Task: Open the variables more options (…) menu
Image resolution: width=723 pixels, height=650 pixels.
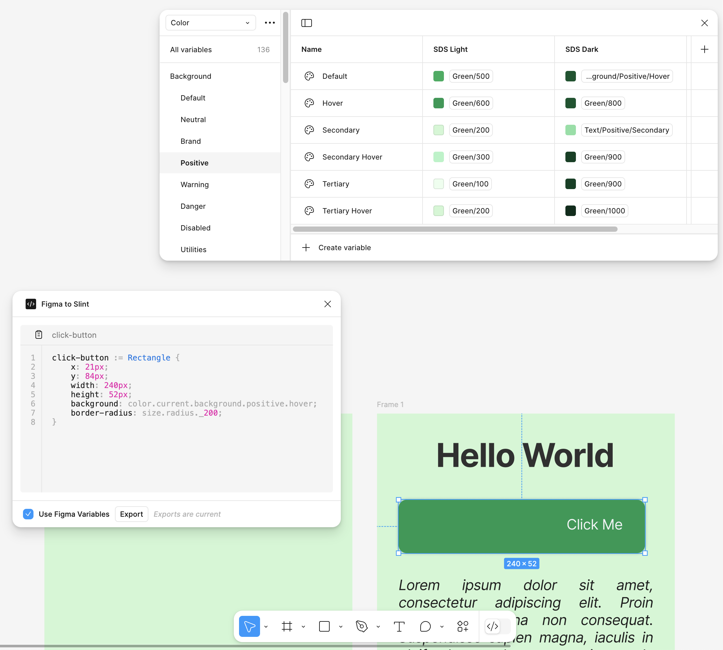Action: coord(270,23)
